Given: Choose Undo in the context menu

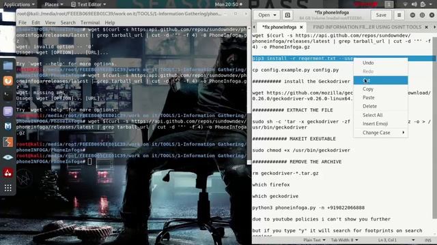Looking at the screenshot, I should [381, 63].
